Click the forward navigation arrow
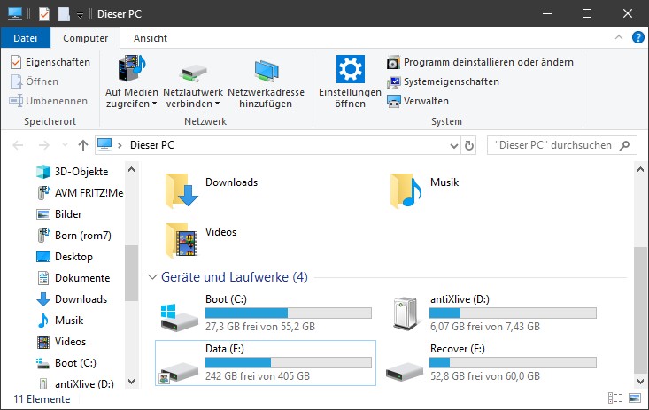 pos(44,145)
